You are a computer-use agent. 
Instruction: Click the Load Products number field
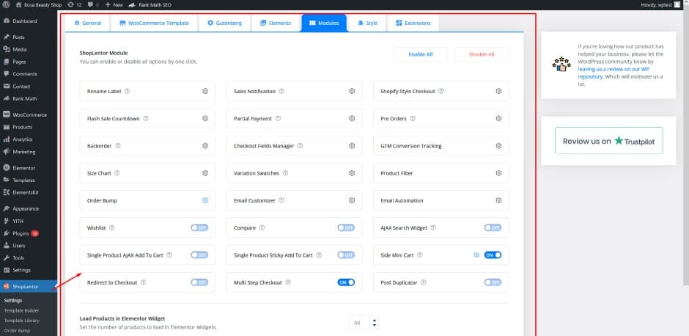coord(364,323)
